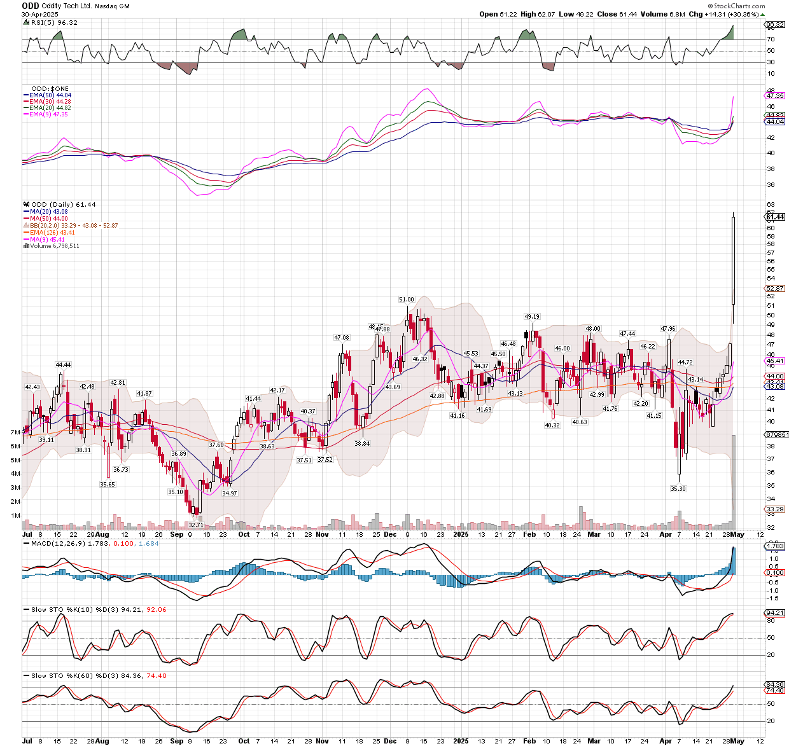Viewport: 789px width, 746px height.
Task: Click the RSI(5) indicator legend icon
Action: [25, 23]
